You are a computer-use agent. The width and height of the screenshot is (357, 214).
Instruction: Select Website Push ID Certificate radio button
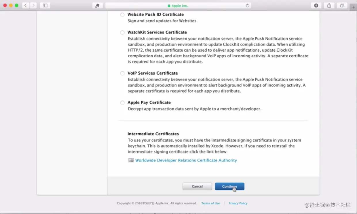click(x=122, y=15)
